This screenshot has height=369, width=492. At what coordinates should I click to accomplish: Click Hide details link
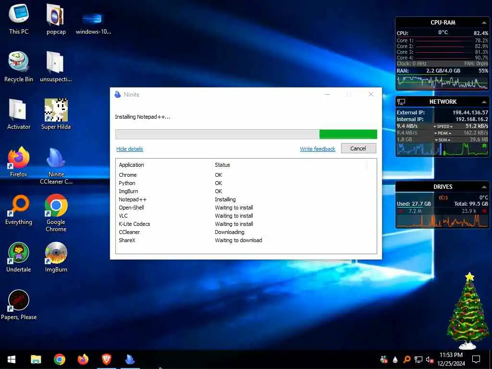click(x=130, y=149)
